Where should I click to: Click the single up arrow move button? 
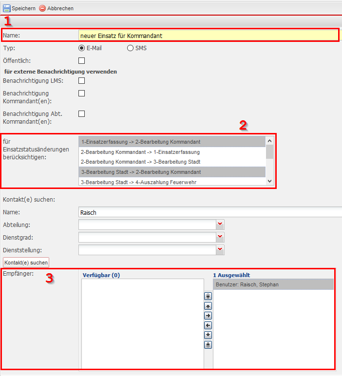tap(208, 306)
